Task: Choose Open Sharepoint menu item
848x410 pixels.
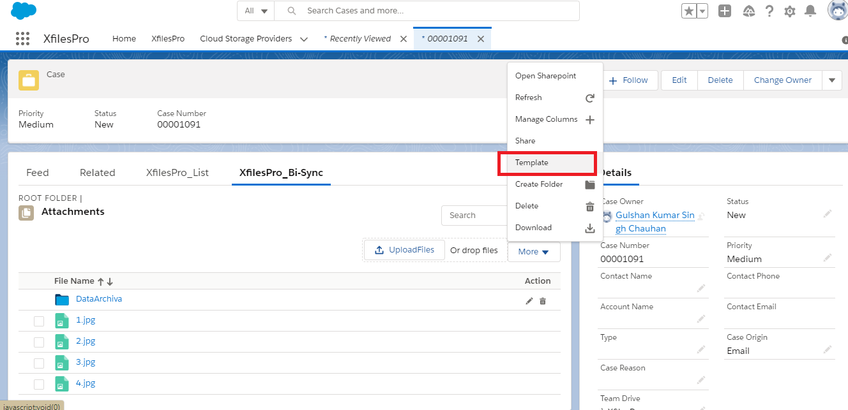Action: coord(554,76)
